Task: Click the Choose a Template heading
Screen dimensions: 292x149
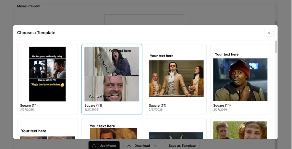Action: point(36,33)
